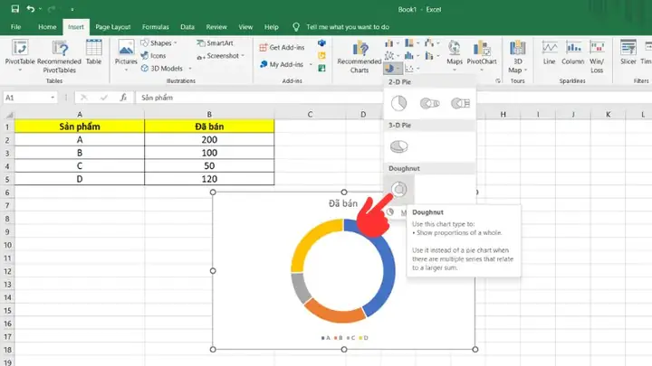Screen dimensions: 652x366
Task: Click cell B2 with value 200
Action: (x=209, y=140)
